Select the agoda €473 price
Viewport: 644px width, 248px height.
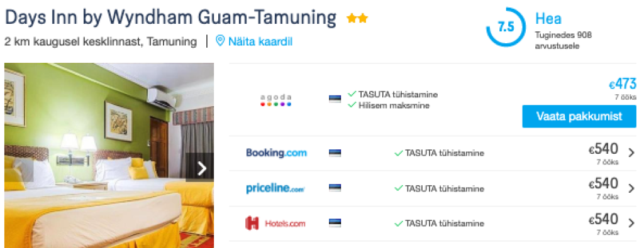(622, 84)
